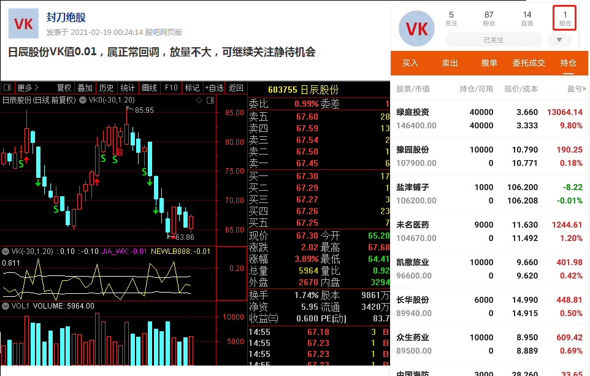Click the 63.86 low price label on chart
The width and height of the screenshot is (590, 376).
click(185, 237)
